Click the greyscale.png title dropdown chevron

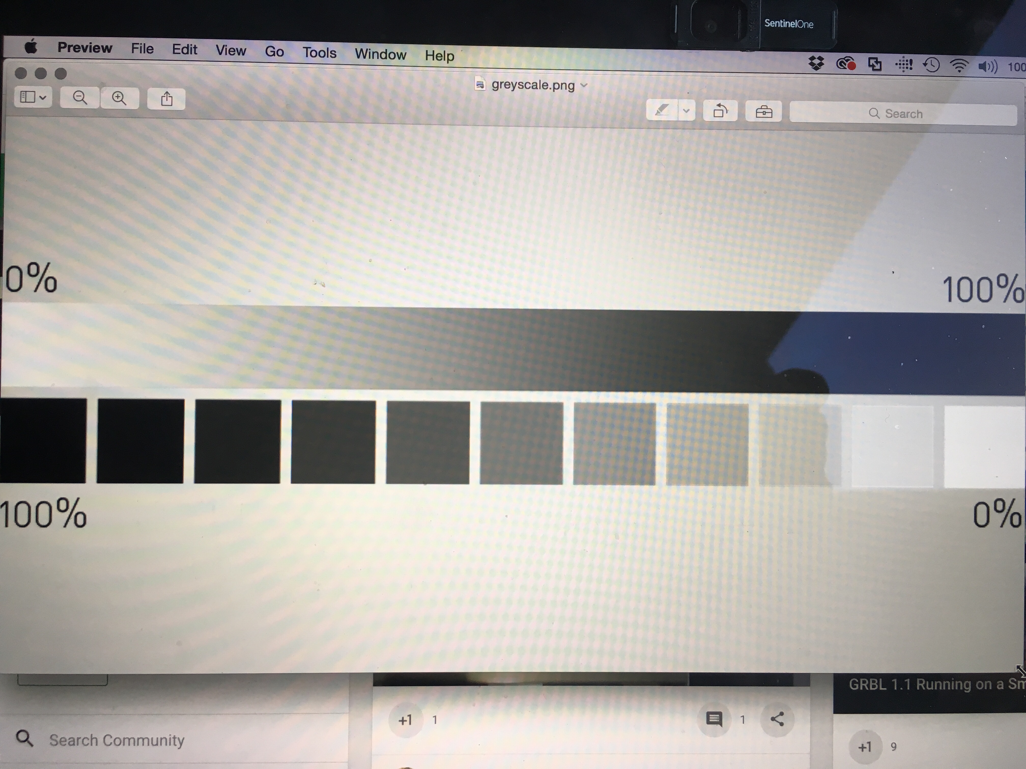(584, 85)
